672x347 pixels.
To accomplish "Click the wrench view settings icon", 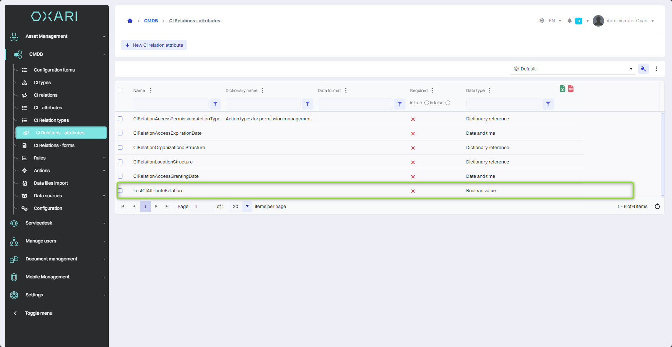I will coord(643,69).
